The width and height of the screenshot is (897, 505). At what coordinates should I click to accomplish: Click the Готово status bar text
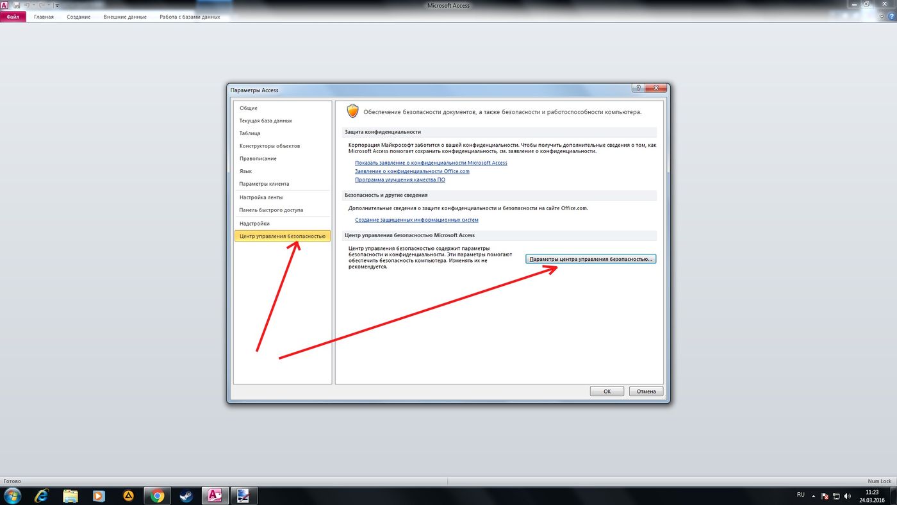(12, 481)
